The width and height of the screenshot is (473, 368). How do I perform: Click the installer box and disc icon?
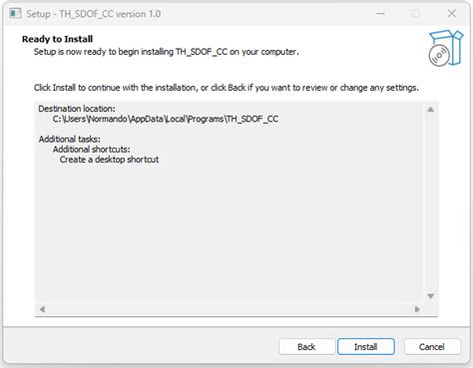(x=446, y=48)
